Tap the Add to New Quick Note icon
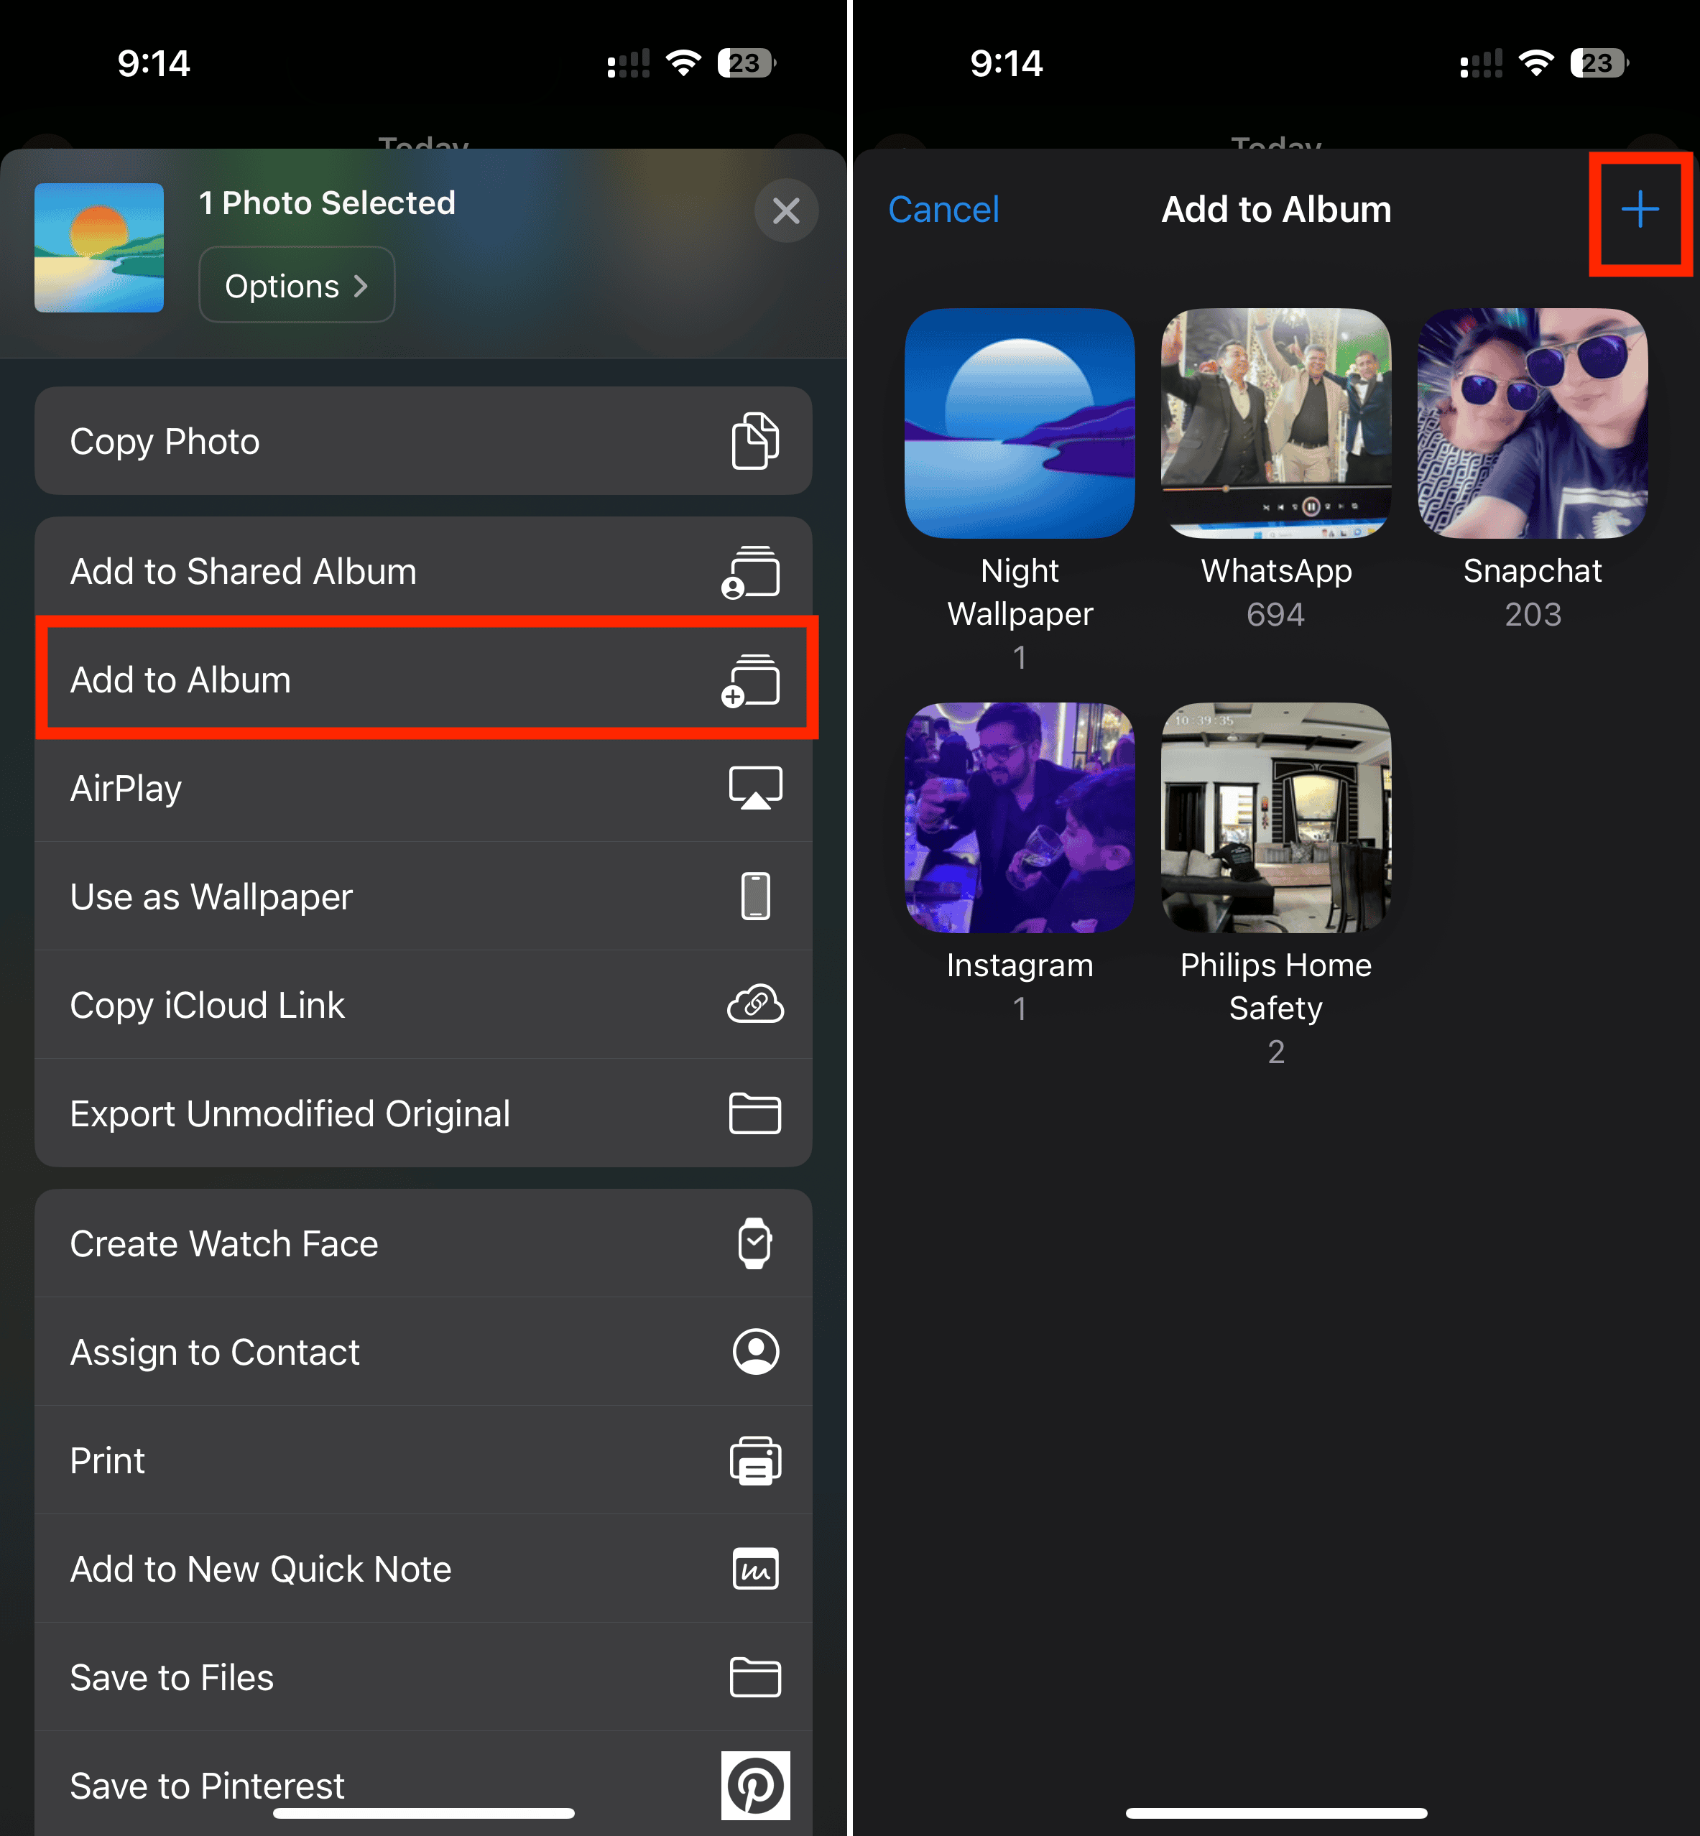Viewport: 1700px width, 1836px height. pyautogui.click(x=755, y=1570)
